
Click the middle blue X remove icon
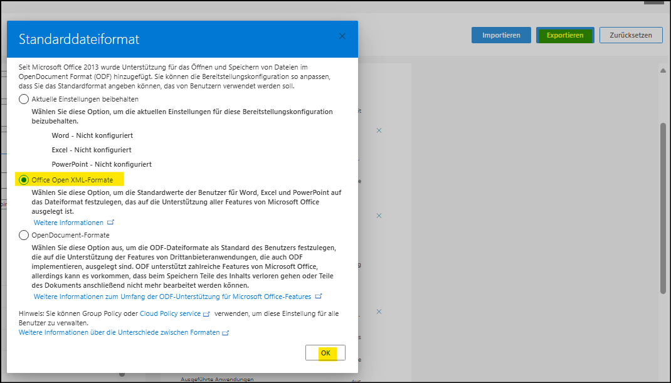point(379,216)
